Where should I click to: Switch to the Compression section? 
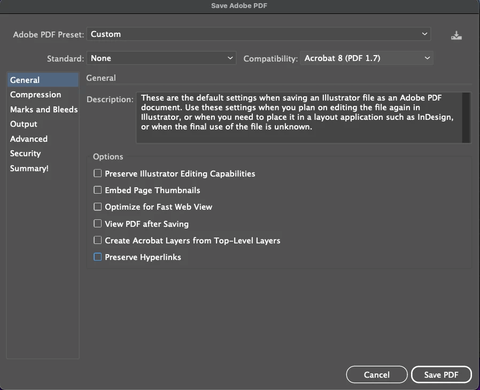pyautogui.click(x=43, y=95)
